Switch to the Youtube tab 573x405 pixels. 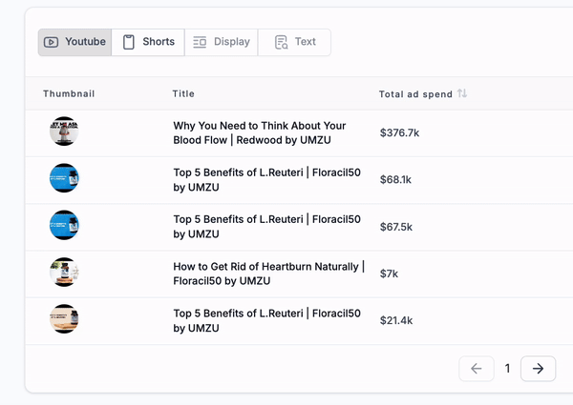74,42
